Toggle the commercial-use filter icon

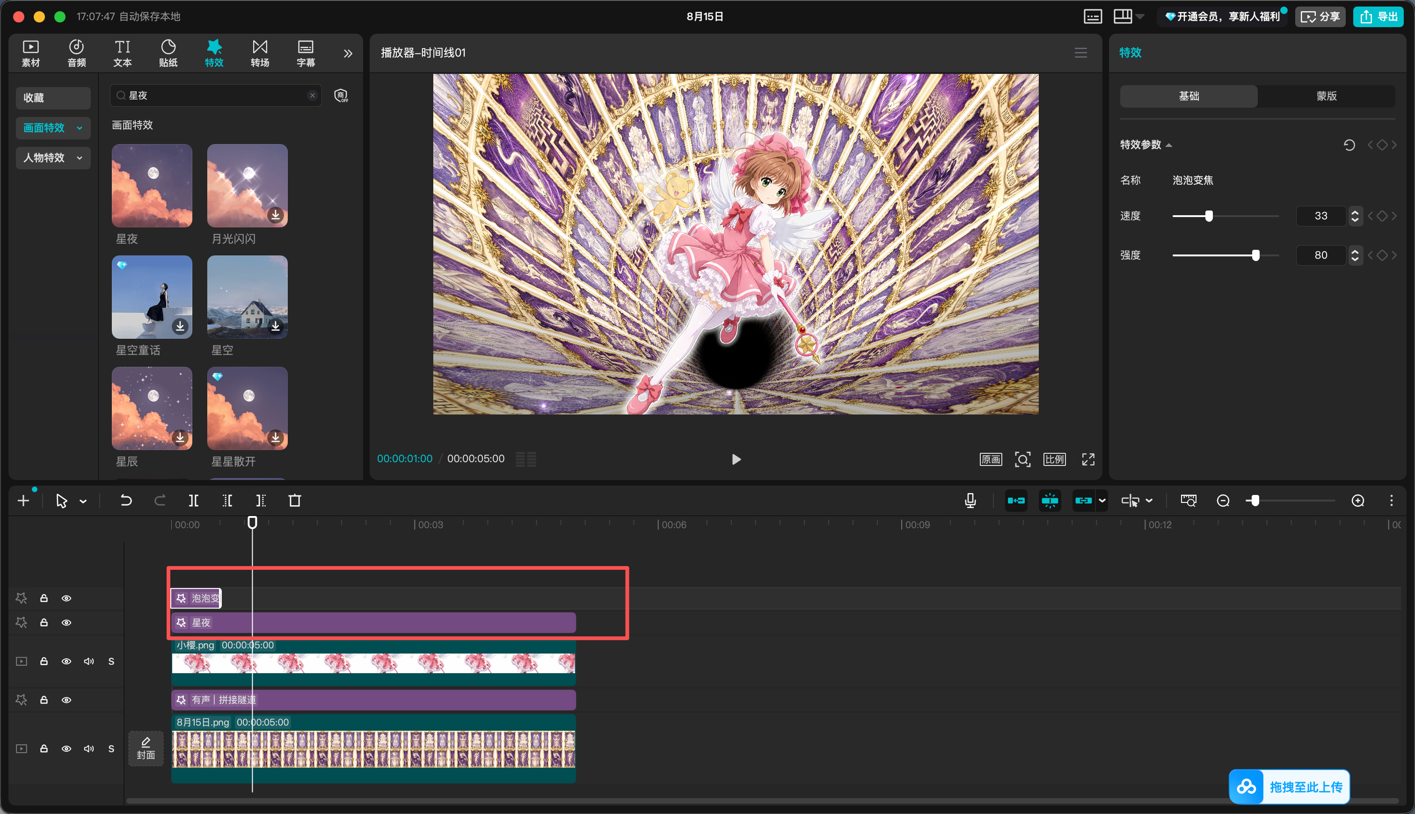pyautogui.click(x=341, y=95)
